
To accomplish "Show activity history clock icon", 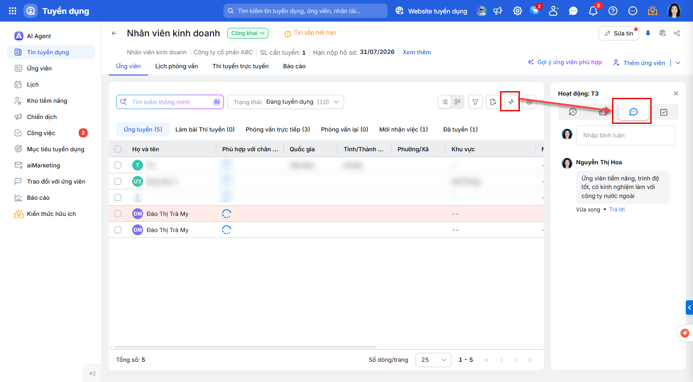I will click(x=573, y=112).
